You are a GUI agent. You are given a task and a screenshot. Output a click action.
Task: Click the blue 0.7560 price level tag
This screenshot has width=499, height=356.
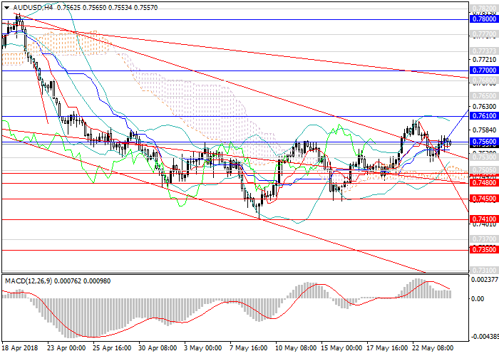coord(483,142)
